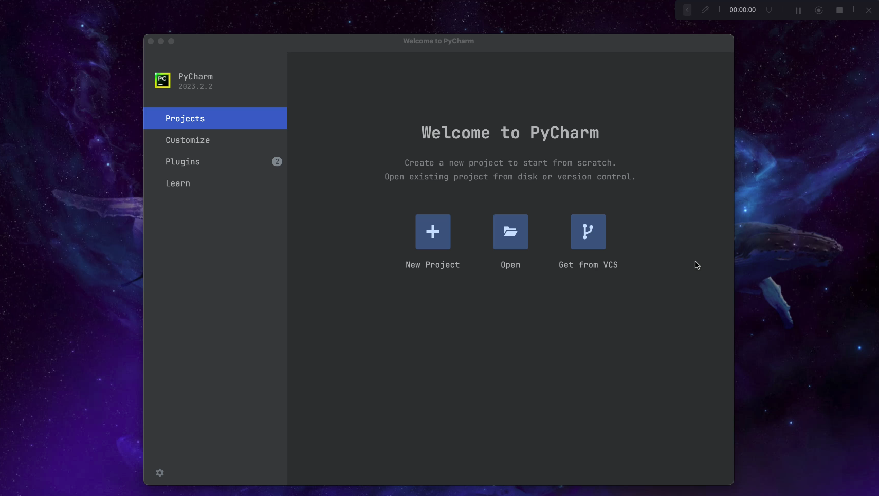This screenshot has height=496, width=879.
Task: Click the green zoom window button
Action: [171, 41]
